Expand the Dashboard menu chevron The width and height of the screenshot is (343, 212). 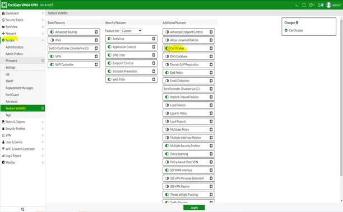(43, 13)
